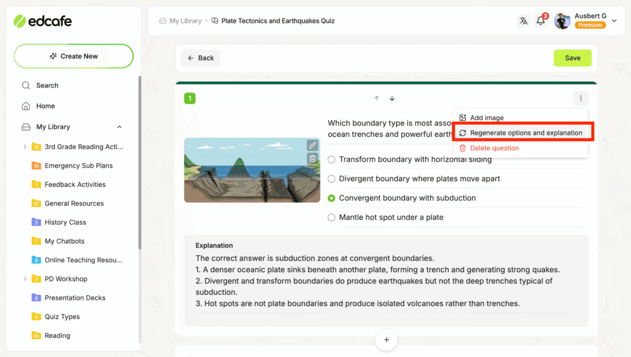Select Divergent boundary radio option

332,178
